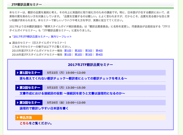This screenshot has height=135, width=183.
Task: Click the JTF翻訳品質セミナー page heading
Action: point(27,4)
